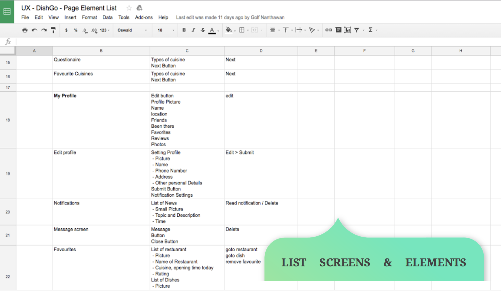Open the File menu
This screenshot has width=501, height=291.
[x=25, y=18]
